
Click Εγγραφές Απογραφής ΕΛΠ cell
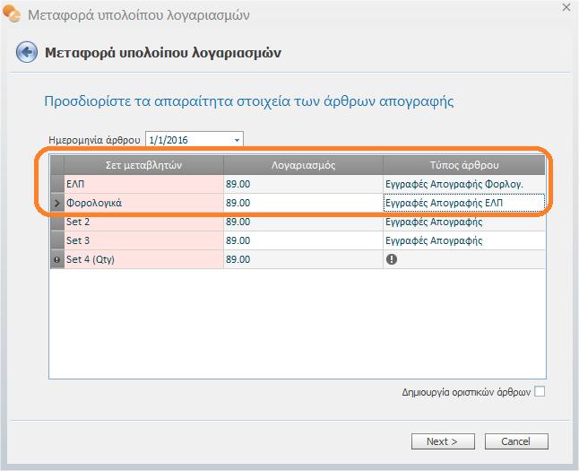click(x=464, y=203)
